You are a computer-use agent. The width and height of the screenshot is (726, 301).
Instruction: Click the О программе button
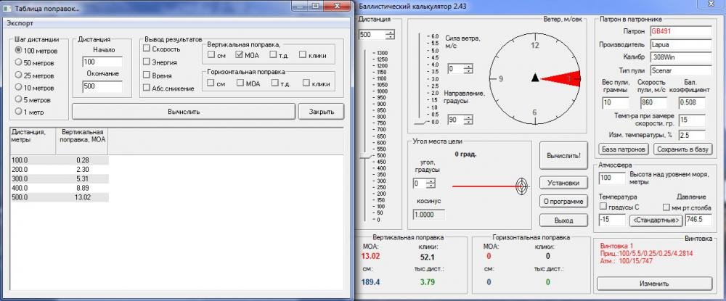pyautogui.click(x=563, y=201)
